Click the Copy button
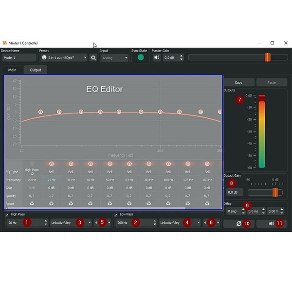This screenshot has width=292, height=292. click(x=238, y=83)
